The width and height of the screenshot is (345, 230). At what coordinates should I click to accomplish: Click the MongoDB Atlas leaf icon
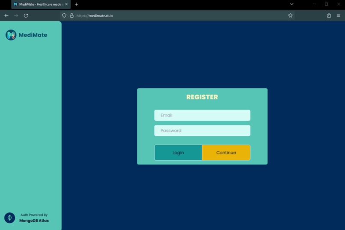click(x=10, y=218)
